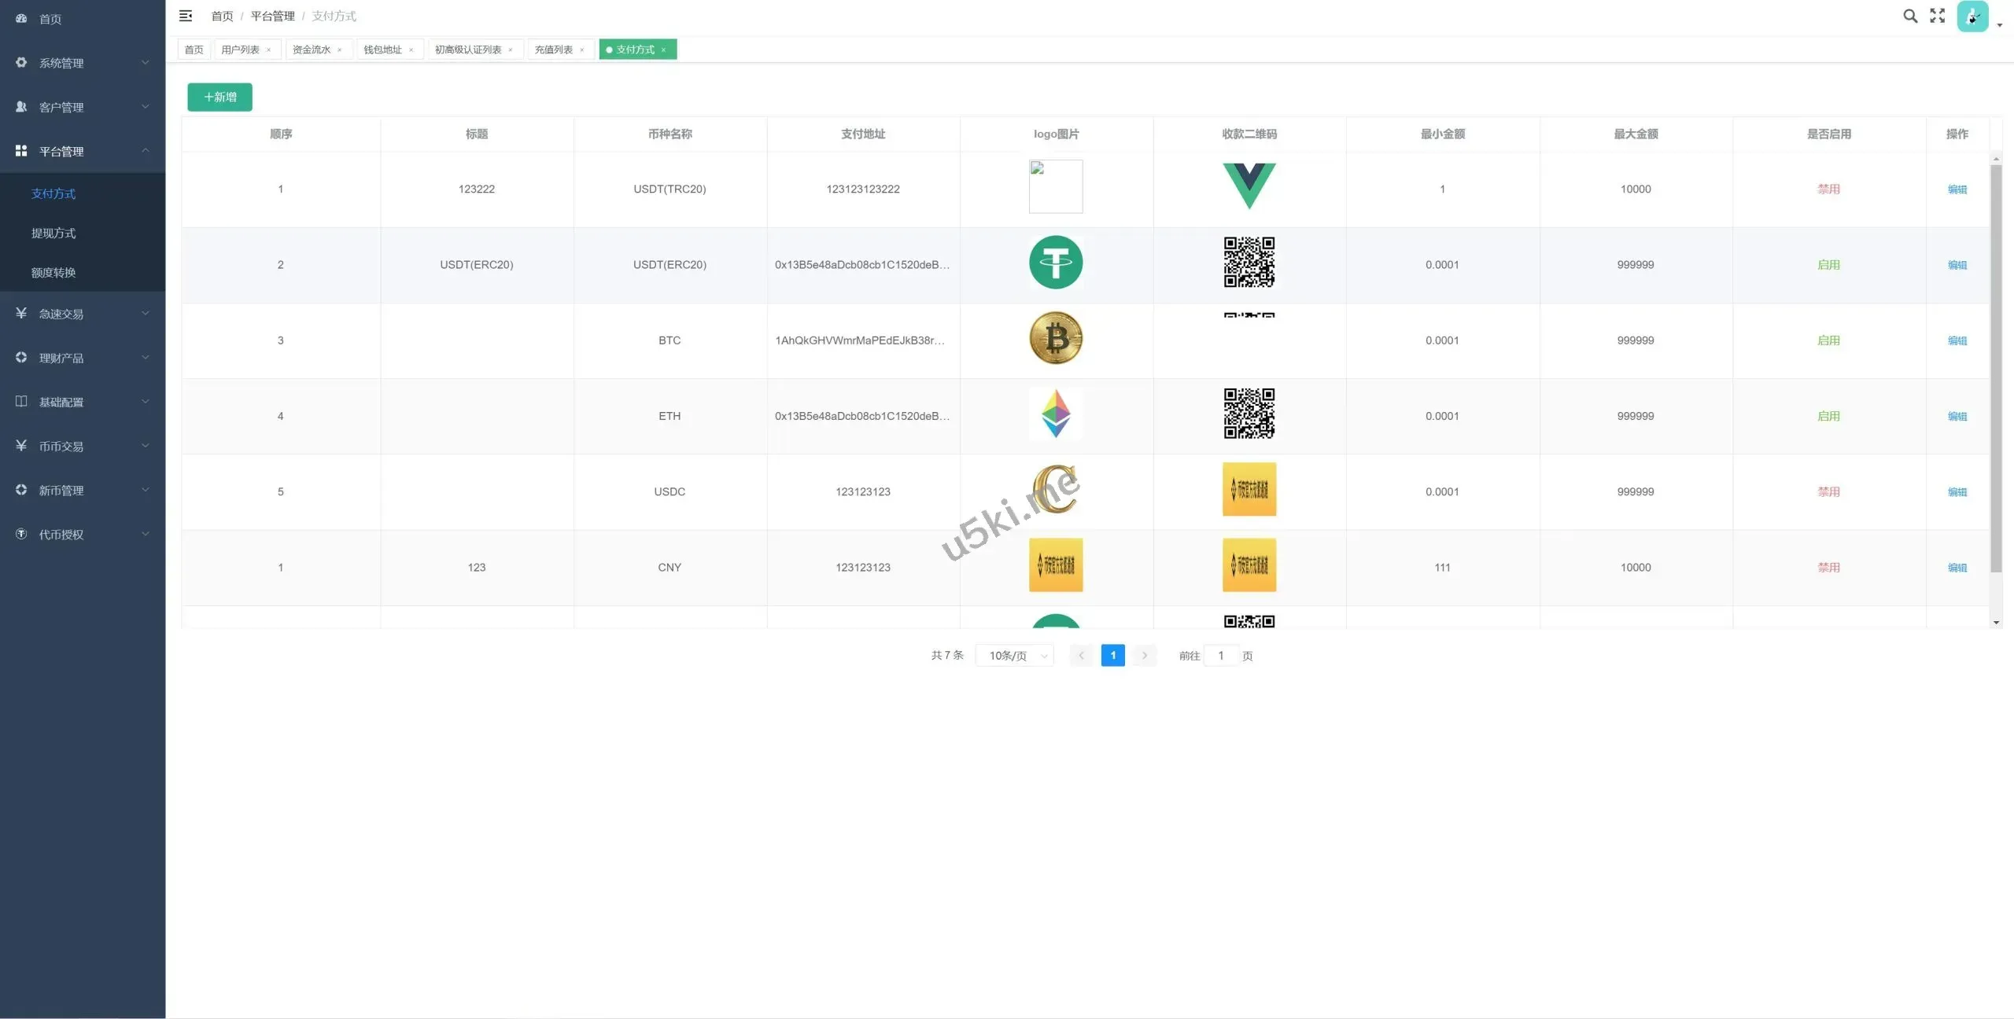Close the 用户列表 tab
Image resolution: width=2014 pixels, height=1019 pixels.
coord(268,50)
